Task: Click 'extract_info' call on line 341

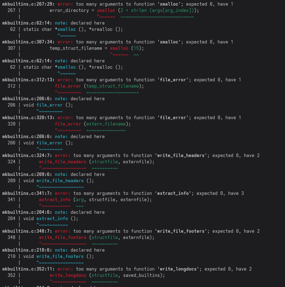Action: [x=55, y=200]
